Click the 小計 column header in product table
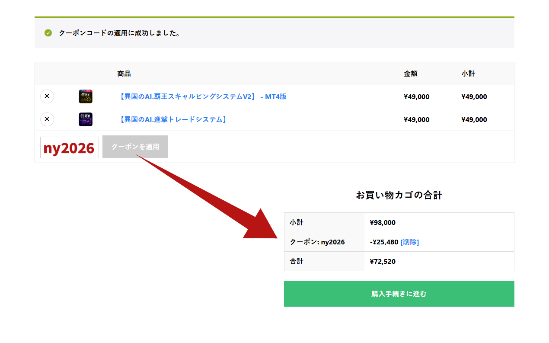The width and height of the screenshot is (549, 343). (x=468, y=74)
